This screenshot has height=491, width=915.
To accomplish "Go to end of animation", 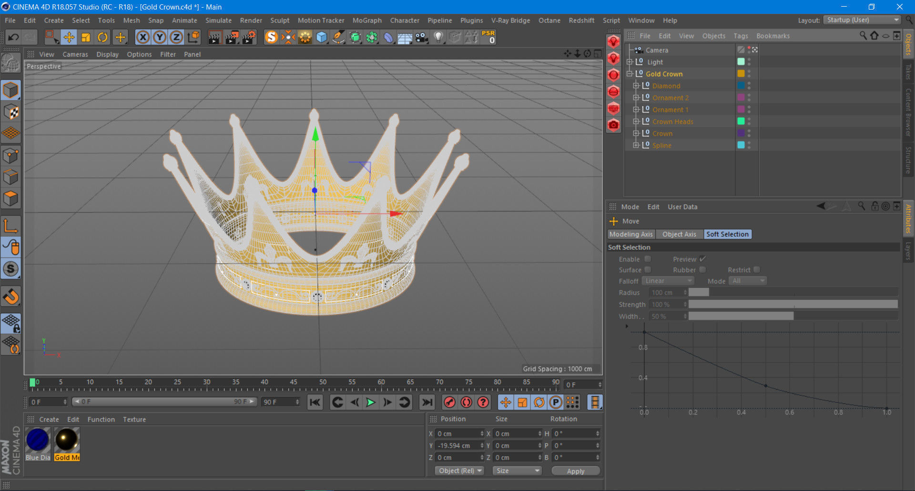I will [x=427, y=402].
